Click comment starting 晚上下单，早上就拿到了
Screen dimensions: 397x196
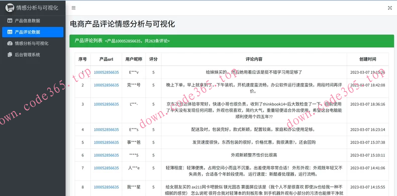pyautogui.click(x=254, y=88)
